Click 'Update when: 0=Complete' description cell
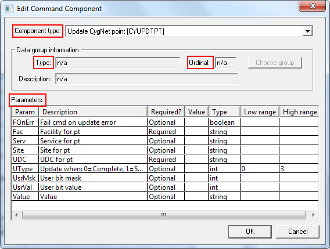This screenshot has height=249, width=330. 93,169
